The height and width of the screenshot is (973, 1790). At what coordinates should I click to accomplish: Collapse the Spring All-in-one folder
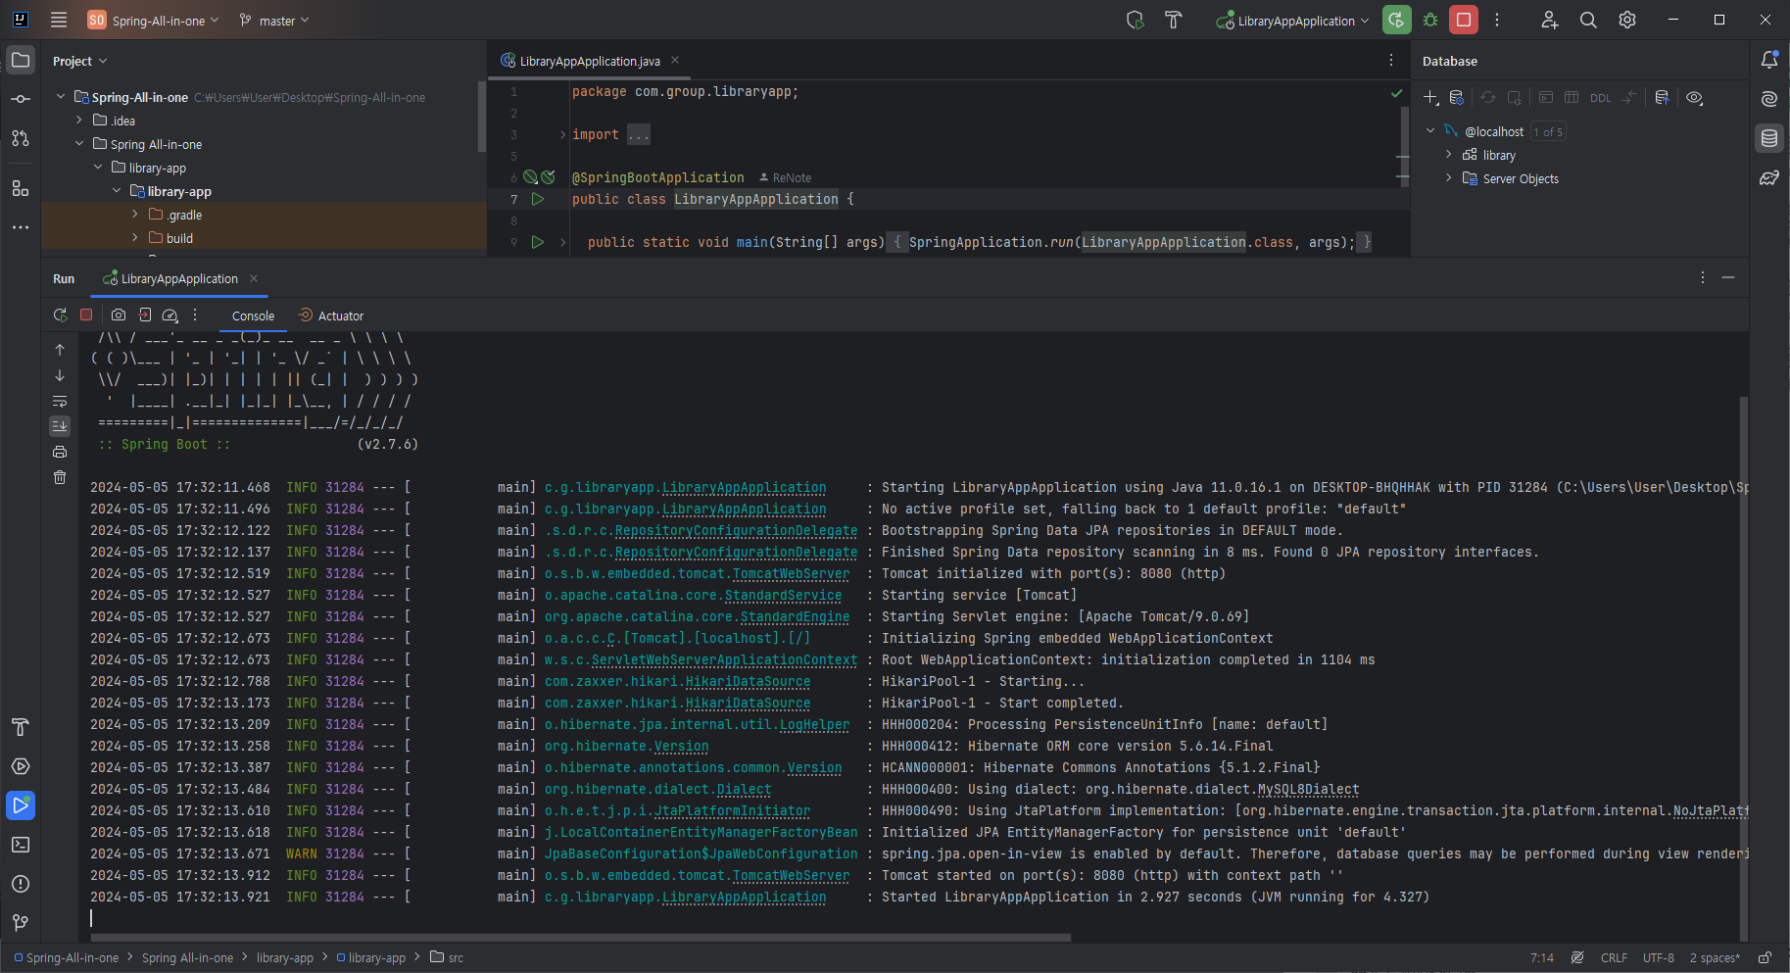tap(79, 144)
